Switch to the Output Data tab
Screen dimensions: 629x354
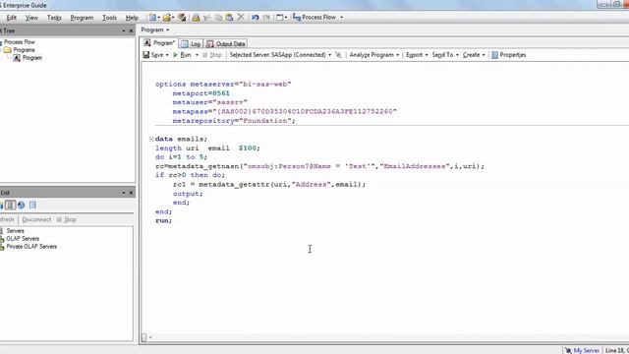pyautogui.click(x=226, y=43)
